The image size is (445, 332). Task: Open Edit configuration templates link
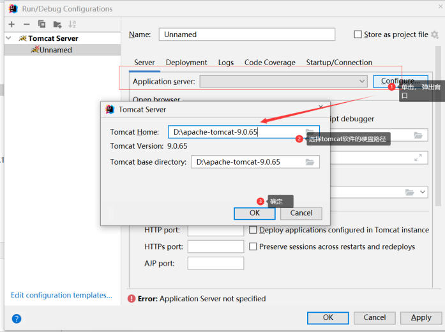point(61,296)
